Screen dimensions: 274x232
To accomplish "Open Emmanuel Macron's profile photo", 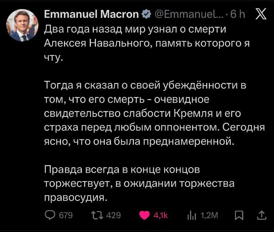I will 22,25.
